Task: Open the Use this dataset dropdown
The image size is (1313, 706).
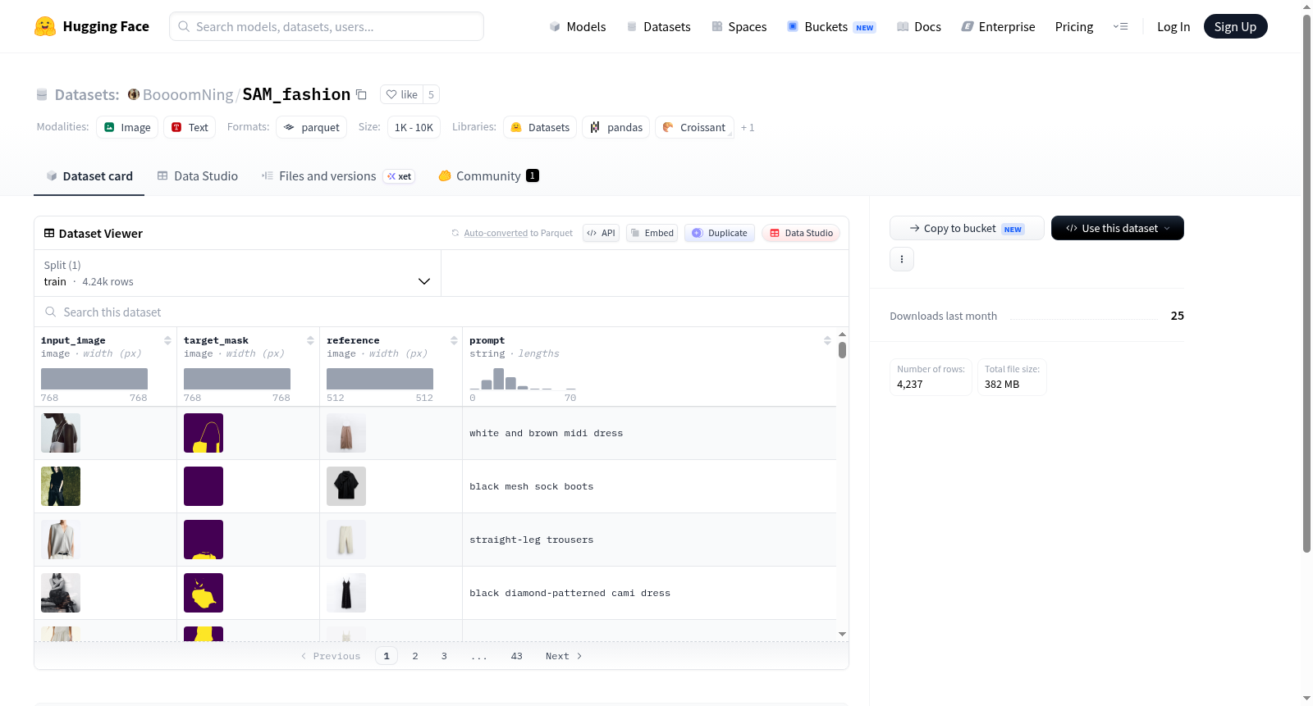Action: 1118,228
